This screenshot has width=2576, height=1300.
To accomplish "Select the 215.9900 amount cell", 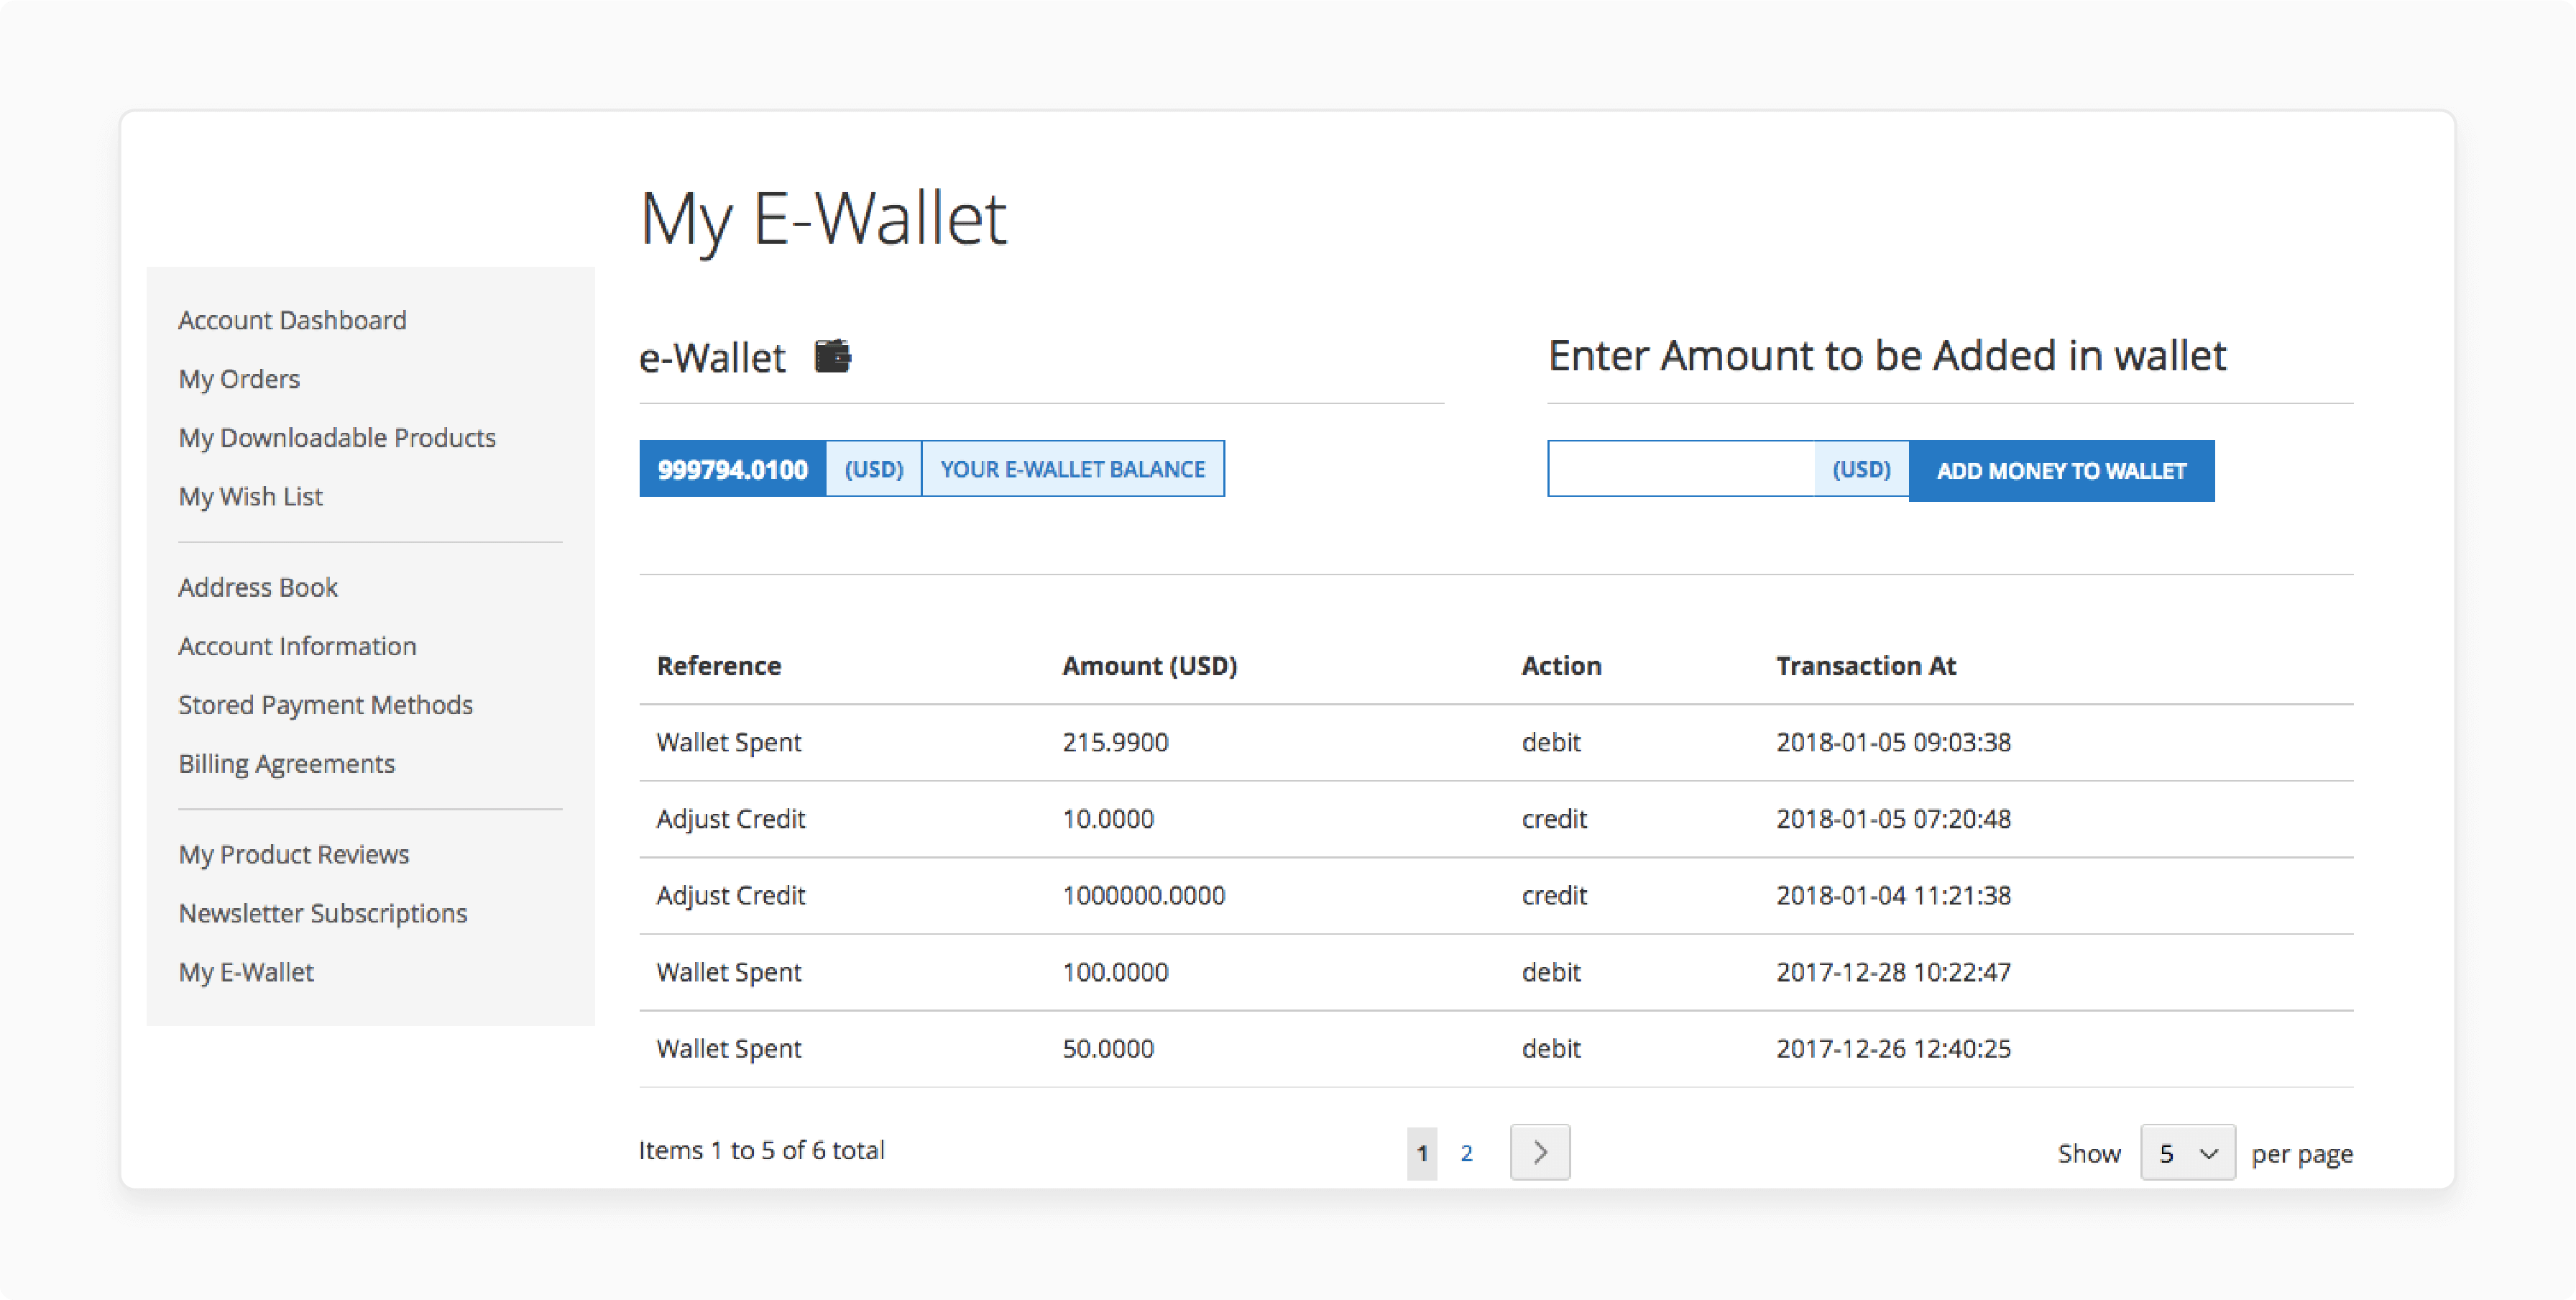I will [1115, 742].
